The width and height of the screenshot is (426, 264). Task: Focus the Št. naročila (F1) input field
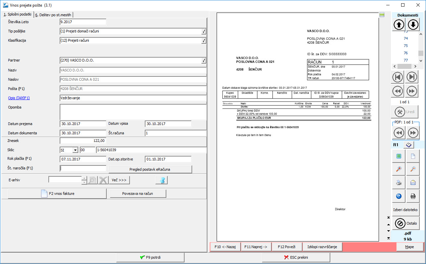click(x=83, y=168)
